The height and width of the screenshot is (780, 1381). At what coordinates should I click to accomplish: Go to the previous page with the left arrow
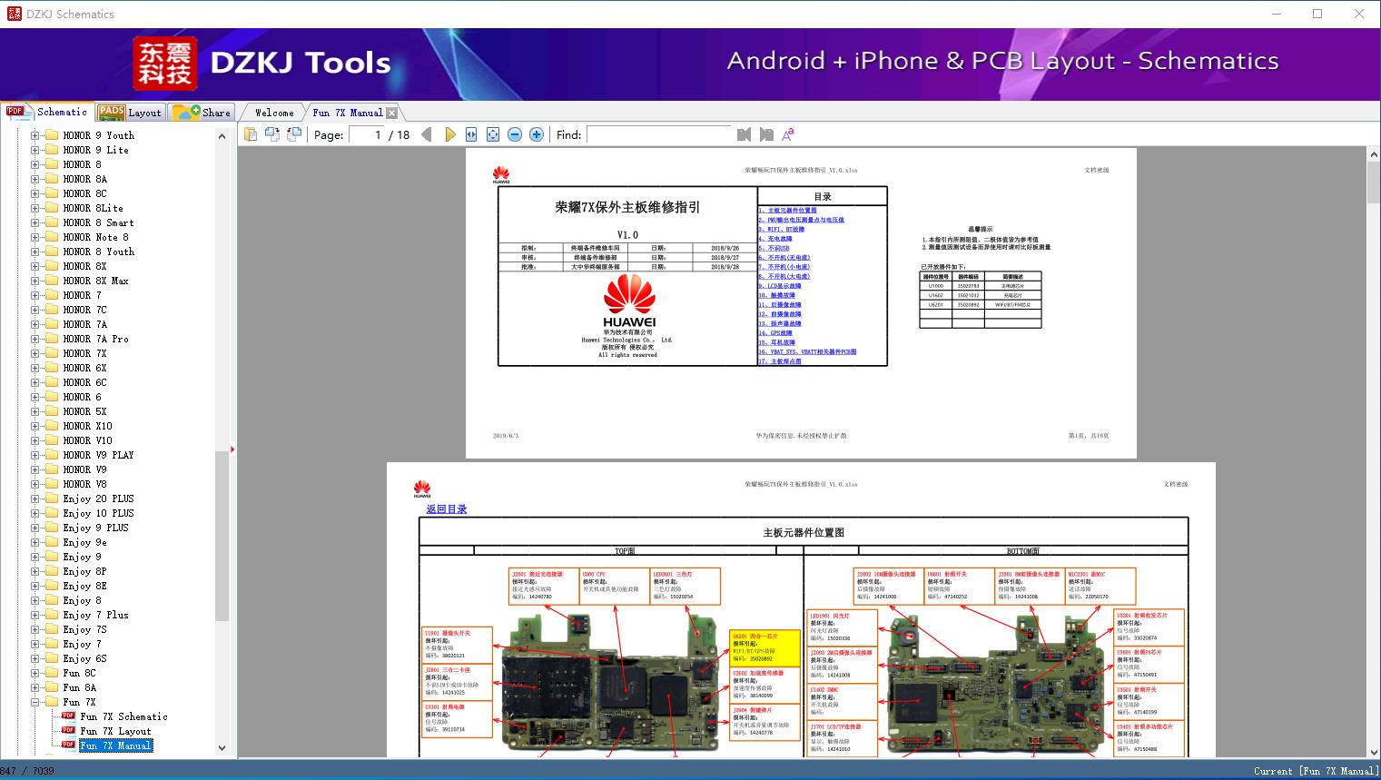427,134
